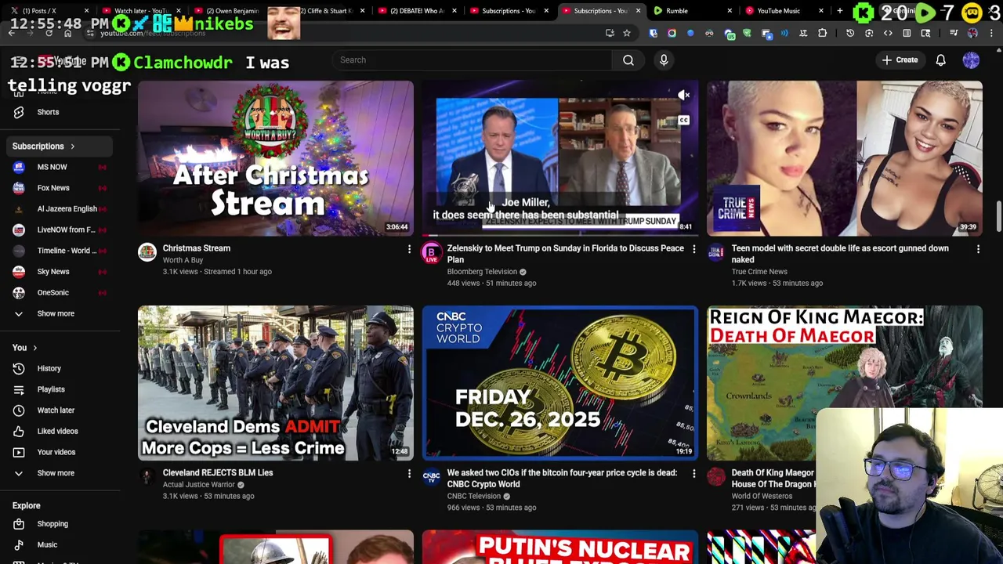Image resolution: width=1003 pixels, height=564 pixels.
Task: Open MS NOW channel subscription
Action: coord(52,167)
